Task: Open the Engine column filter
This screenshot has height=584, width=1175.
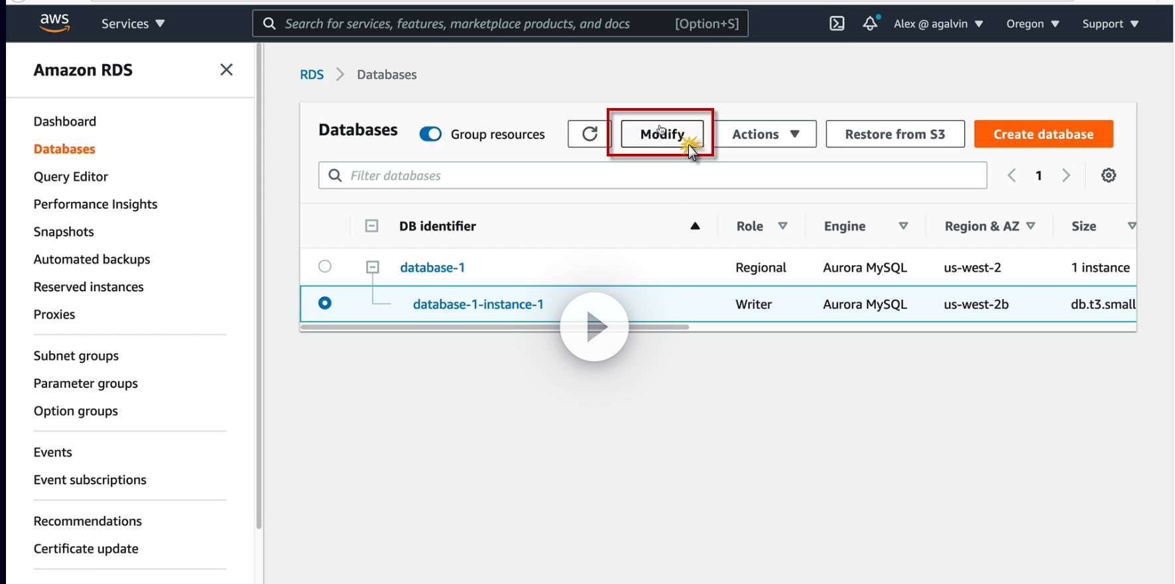Action: point(903,226)
